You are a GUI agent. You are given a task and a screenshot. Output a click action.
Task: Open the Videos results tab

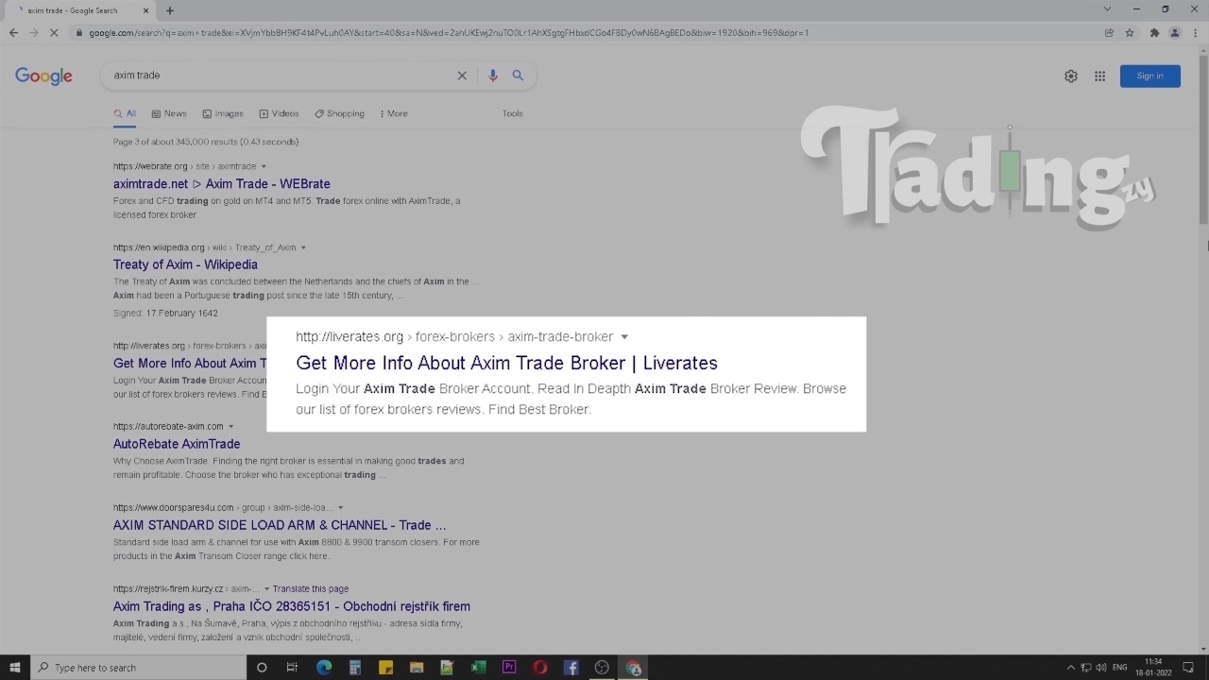point(279,113)
